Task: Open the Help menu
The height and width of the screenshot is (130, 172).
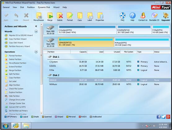Action: [64, 7]
